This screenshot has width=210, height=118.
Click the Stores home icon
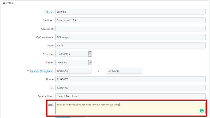coord(4,3)
